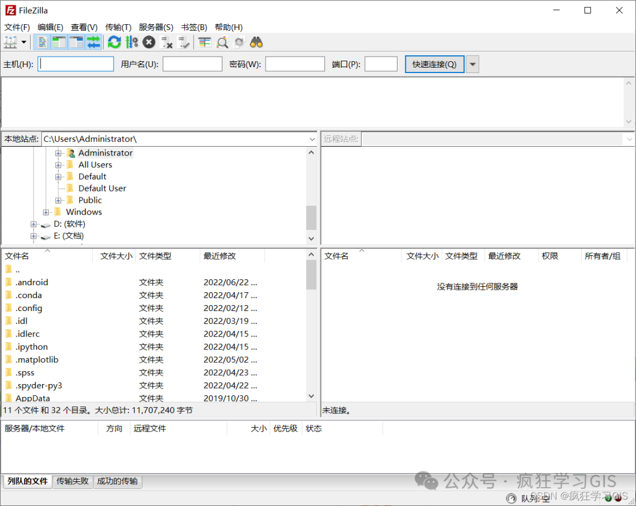Image resolution: width=636 pixels, height=506 pixels.
Task: Open the 本地站点 path dropdown
Action: coord(312,139)
